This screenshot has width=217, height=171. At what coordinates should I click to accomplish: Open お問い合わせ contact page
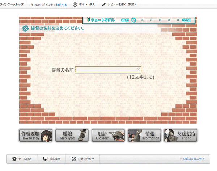(x=82, y=159)
